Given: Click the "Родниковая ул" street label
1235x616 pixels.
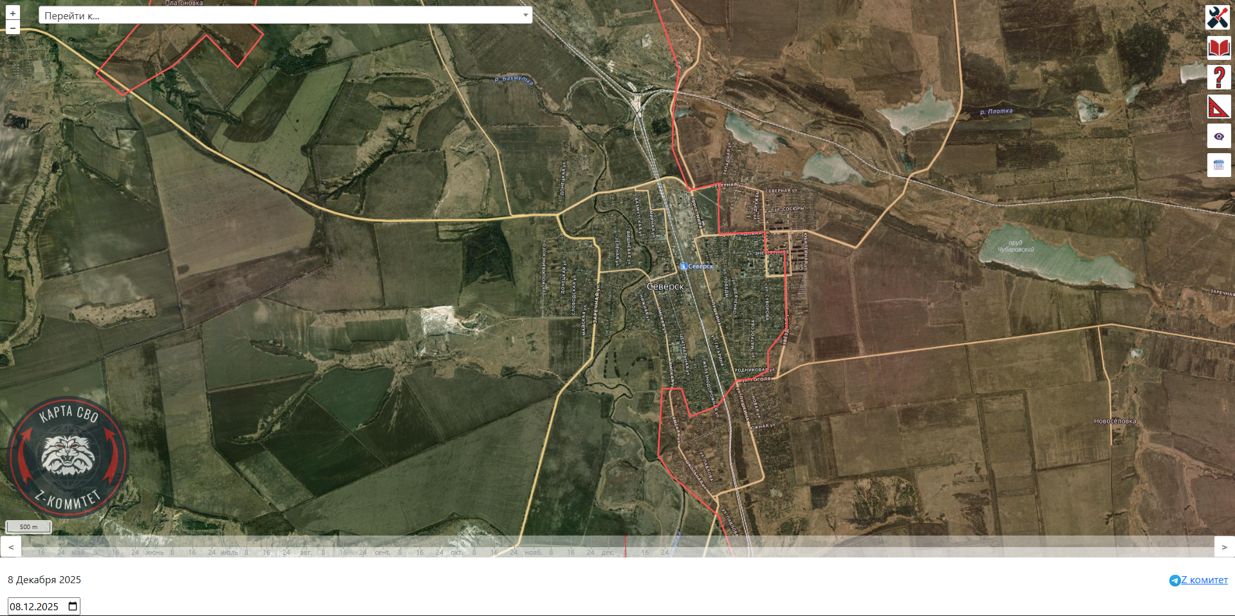Looking at the screenshot, I should [x=754, y=370].
